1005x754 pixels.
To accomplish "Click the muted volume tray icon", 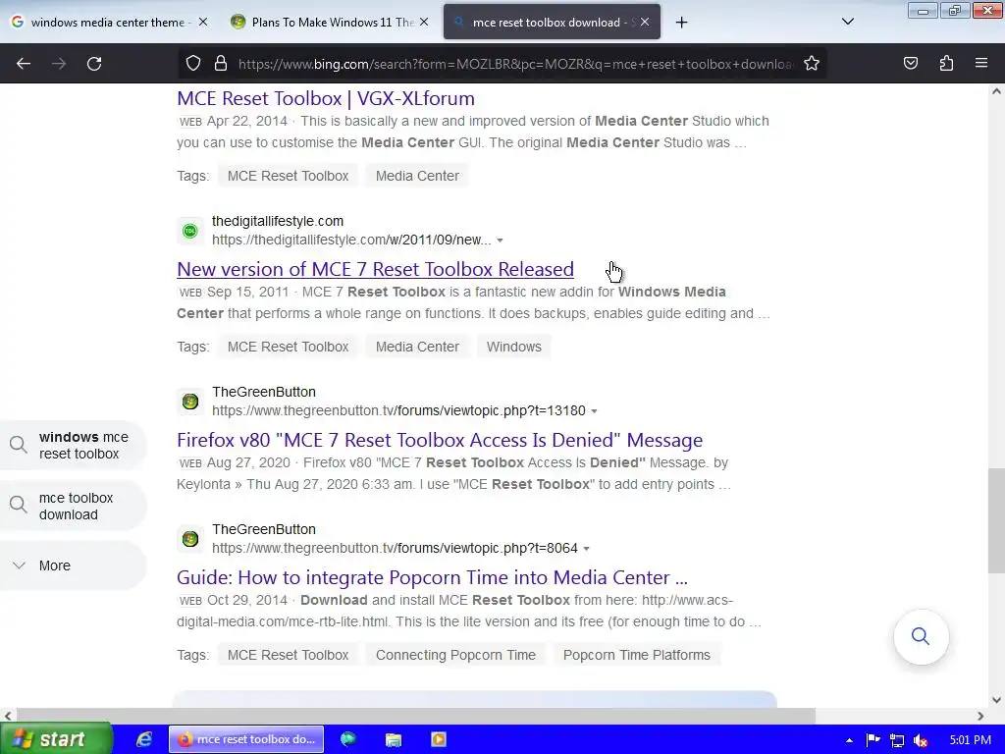I will click(921, 740).
